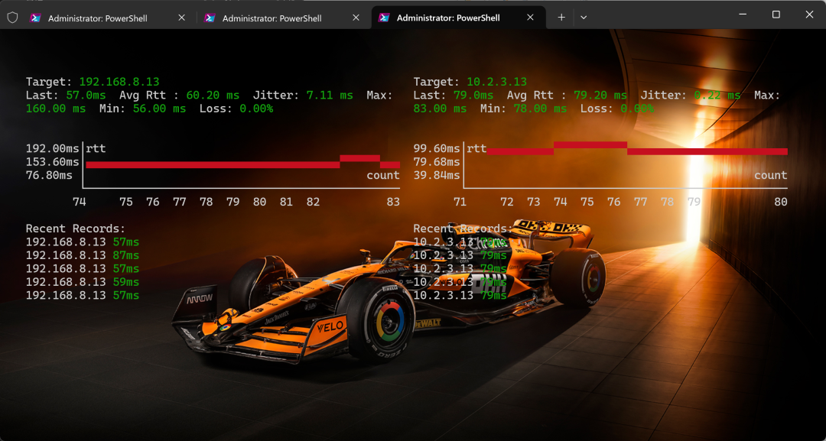This screenshot has width=826, height=441.
Task: Close the terminal window
Action: (809, 15)
